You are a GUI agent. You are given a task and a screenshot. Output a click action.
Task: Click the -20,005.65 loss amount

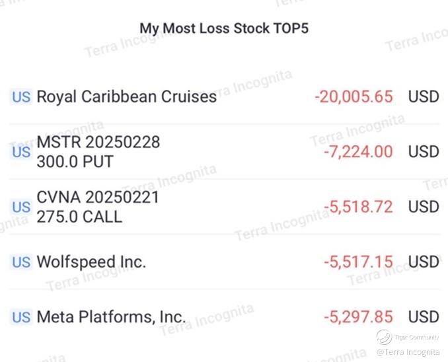click(x=354, y=96)
